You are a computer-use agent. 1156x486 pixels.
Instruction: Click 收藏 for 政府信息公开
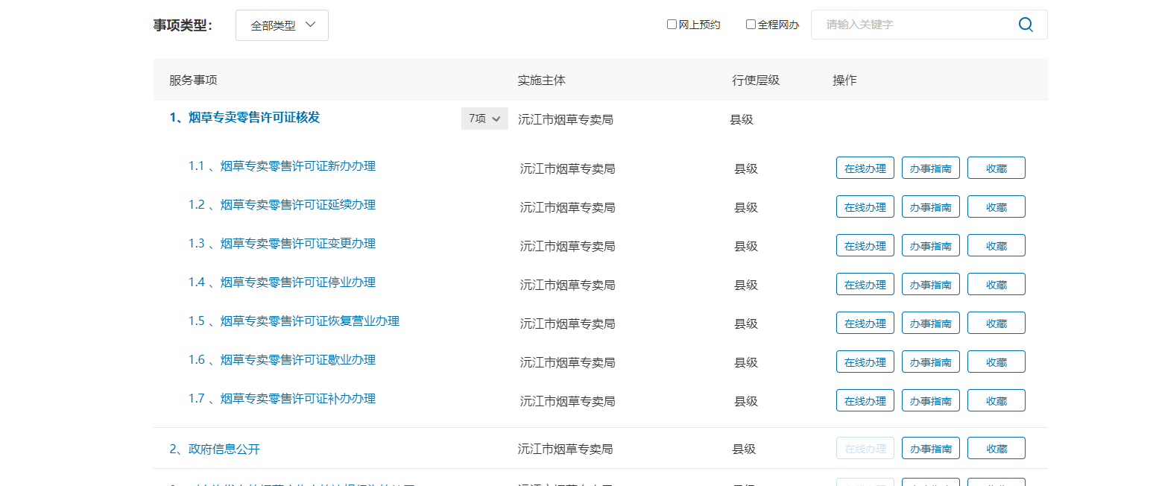tap(996, 449)
